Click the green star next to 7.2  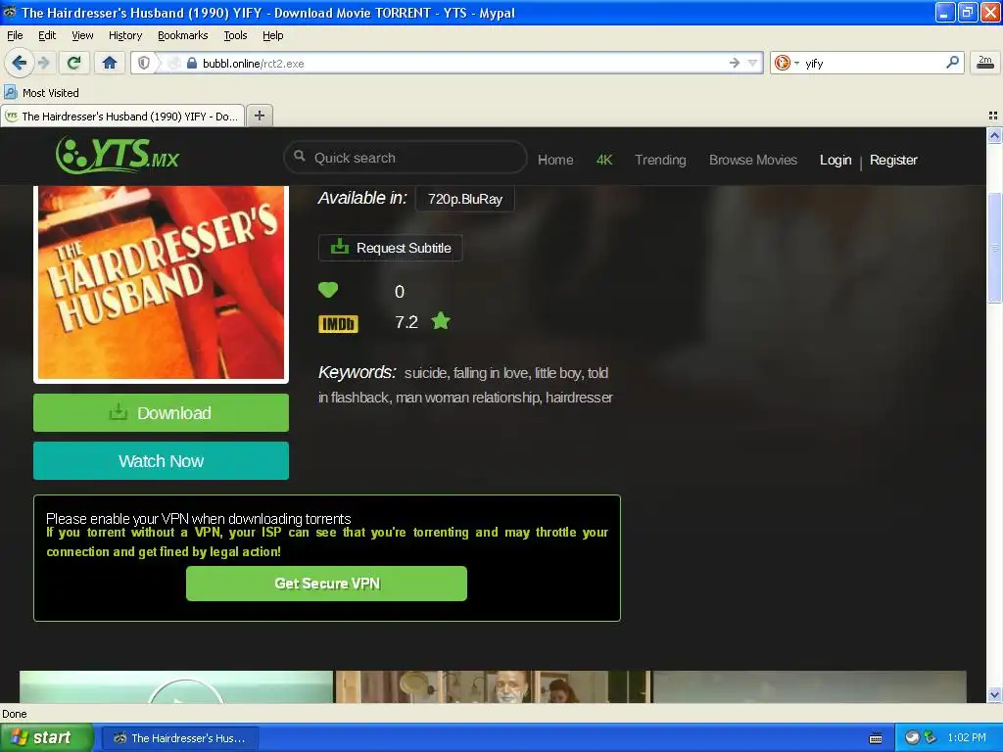pyautogui.click(x=441, y=320)
